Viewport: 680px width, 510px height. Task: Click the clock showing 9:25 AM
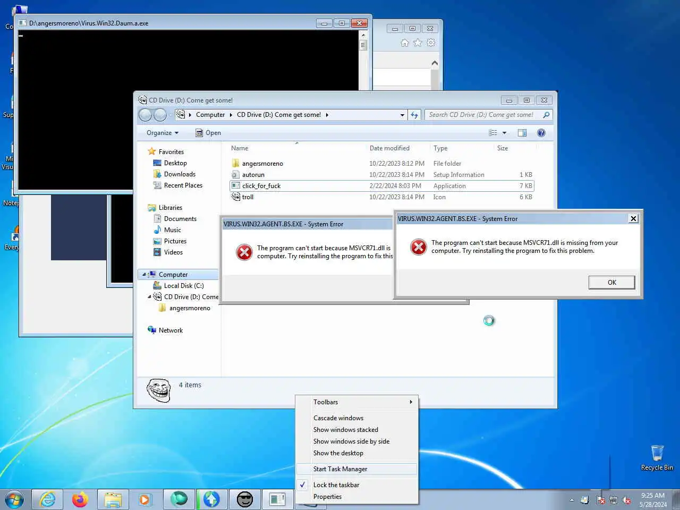(653, 500)
